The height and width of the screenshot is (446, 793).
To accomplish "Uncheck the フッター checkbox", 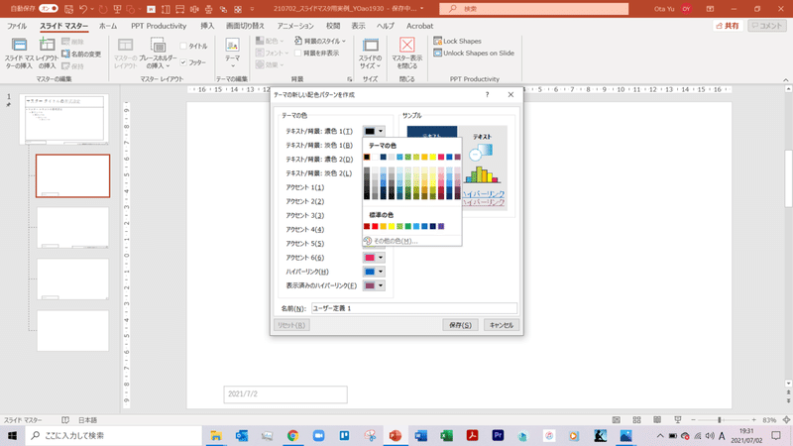I will [x=183, y=62].
